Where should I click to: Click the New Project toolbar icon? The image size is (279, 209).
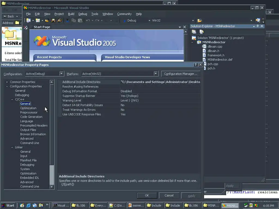tap(28, 20)
